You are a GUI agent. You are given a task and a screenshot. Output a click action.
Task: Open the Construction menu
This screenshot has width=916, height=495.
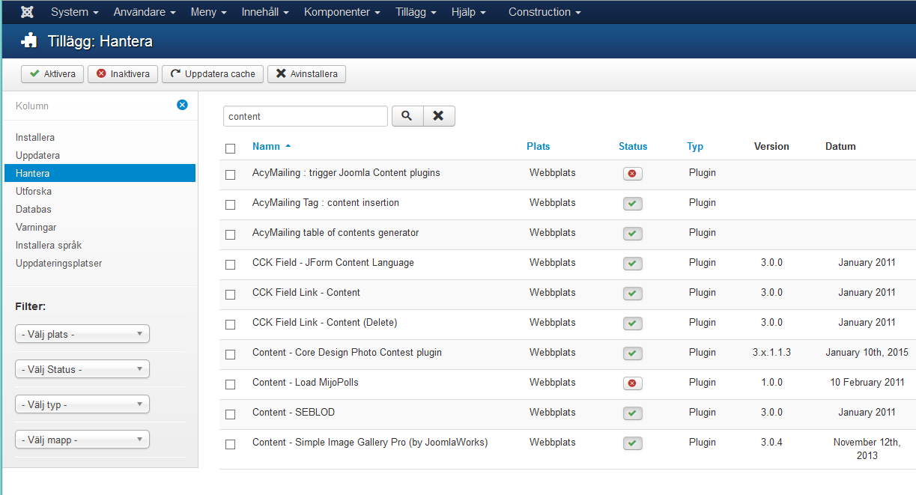[545, 12]
